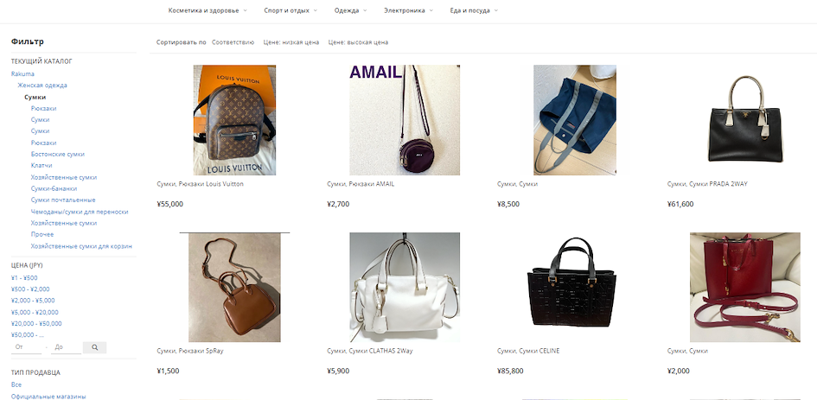Select the Бостонские сумки subcategory

[57, 154]
